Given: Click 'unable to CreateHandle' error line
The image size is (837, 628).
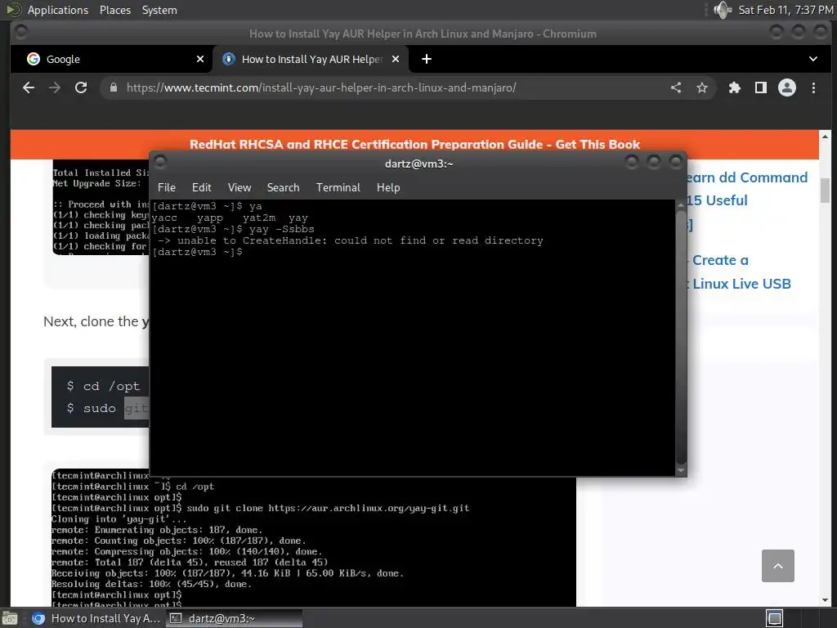Looking at the screenshot, I should point(350,241).
